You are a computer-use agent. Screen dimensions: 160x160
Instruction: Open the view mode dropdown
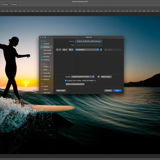65,50
